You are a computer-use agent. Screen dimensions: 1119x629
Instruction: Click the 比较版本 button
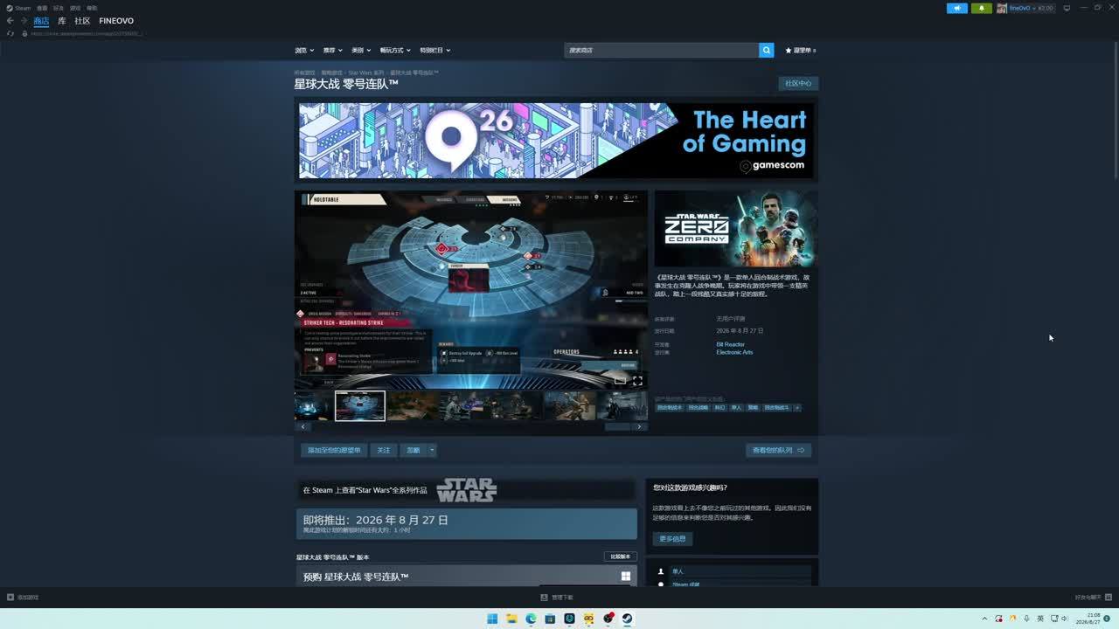(620, 556)
